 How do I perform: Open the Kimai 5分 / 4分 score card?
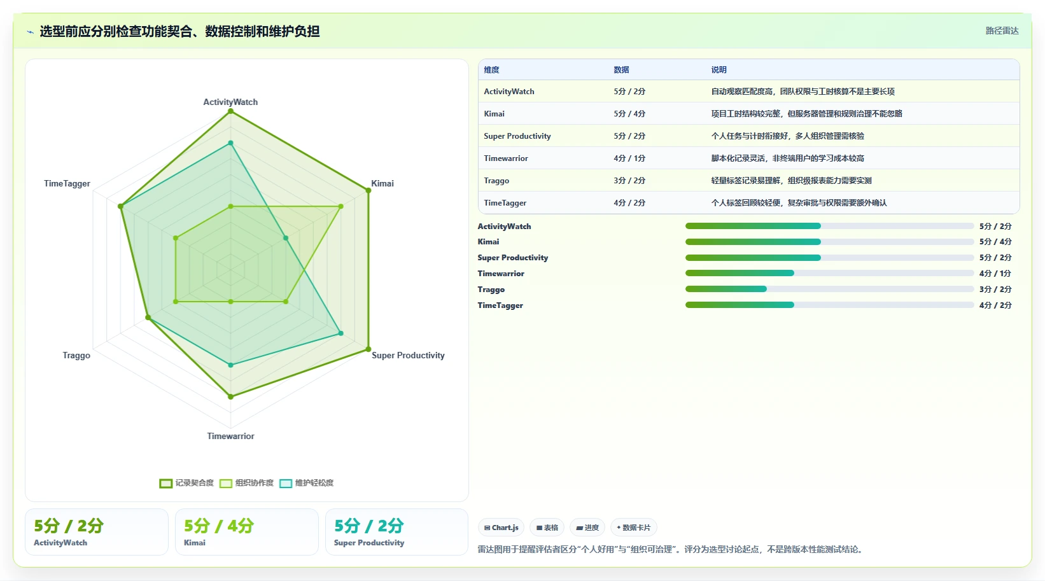tap(247, 532)
